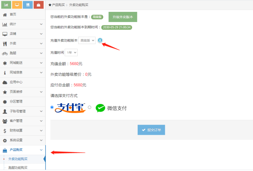Viewport: 253px width, 171px height.
Task: Open the 系统设置 menu item
Action: (x=22, y=140)
